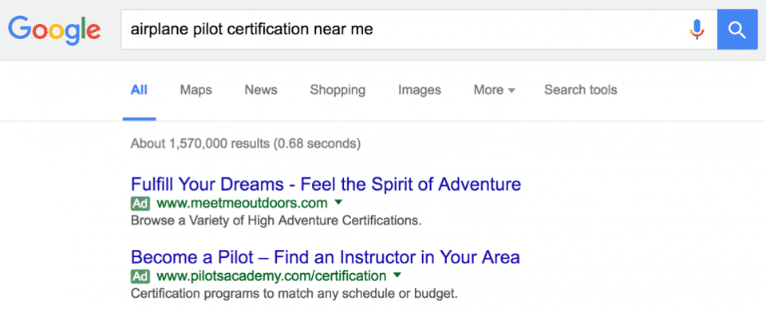Activate voice search microphone icon
Image resolution: width=766 pixels, height=309 pixels.
(697, 30)
